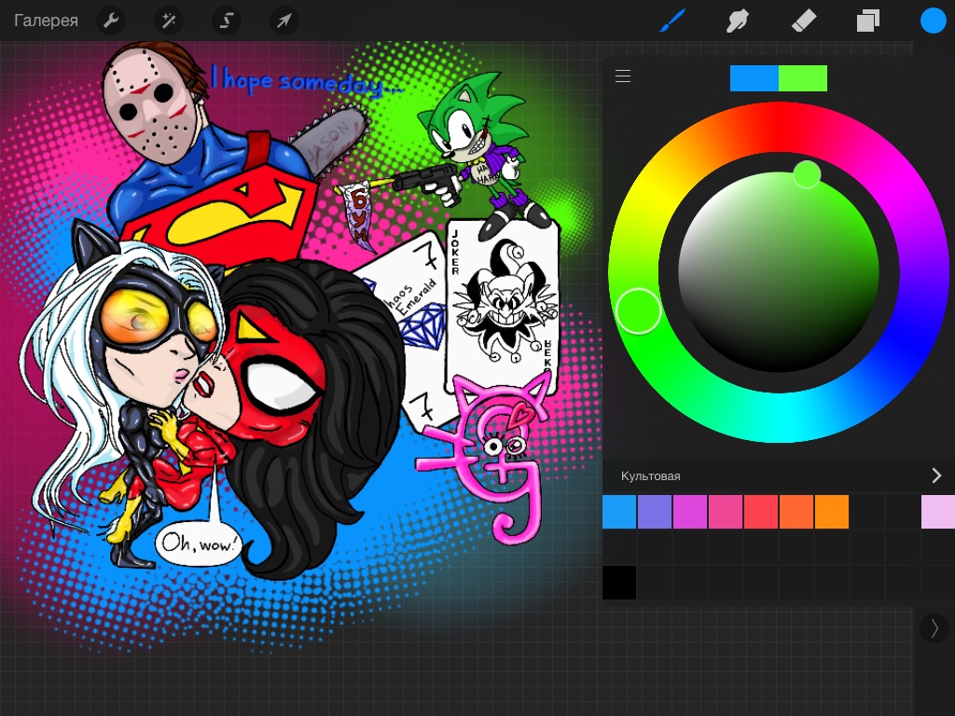Select the Eraser tool
Image resolution: width=955 pixels, height=716 pixels.
coord(803,21)
